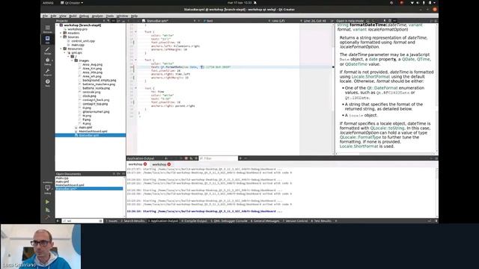
Task: Open the General Messages pane
Action: [265, 221]
